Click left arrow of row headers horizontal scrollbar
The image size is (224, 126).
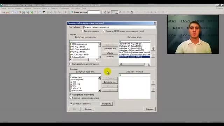click(x=120, y=64)
